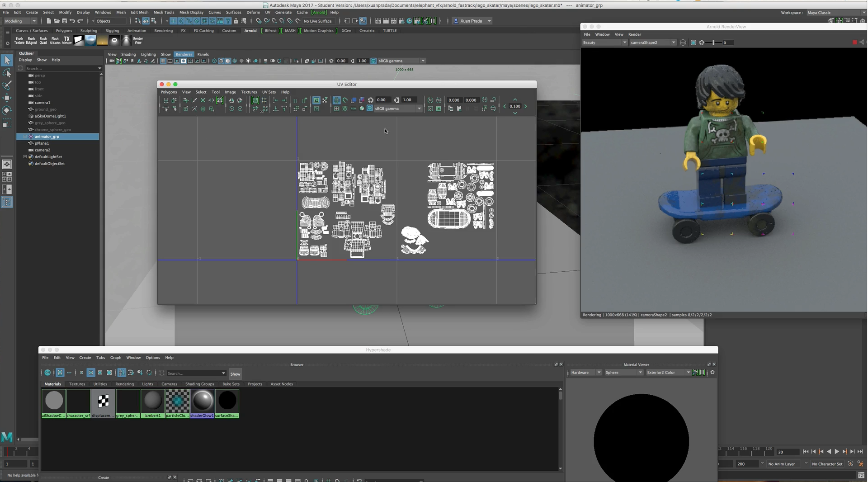Open UV Editor sRGB gamma dropdown
The width and height of the screenshot is (868, 482).
click(x=398, y=109)
